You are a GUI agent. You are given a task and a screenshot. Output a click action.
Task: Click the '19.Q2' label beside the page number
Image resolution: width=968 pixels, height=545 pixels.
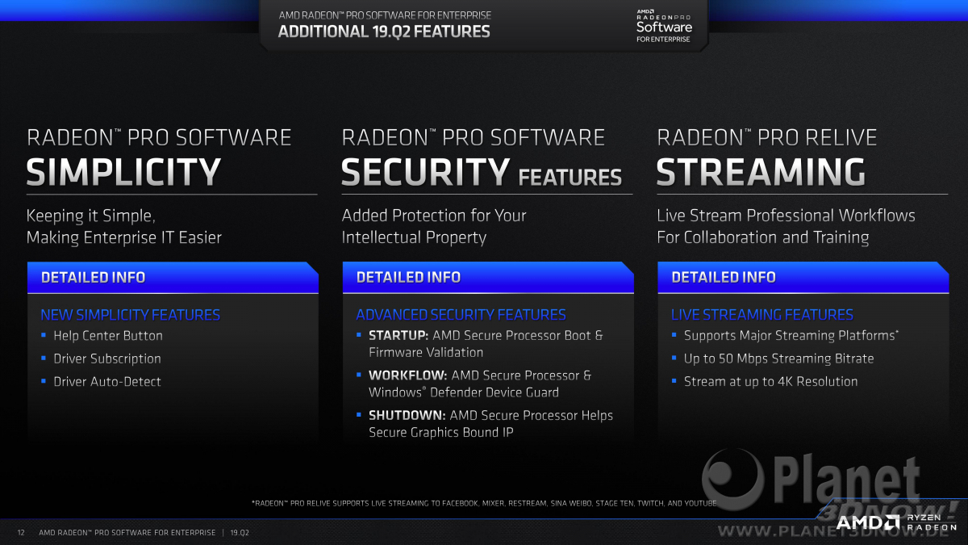[240, 533]
